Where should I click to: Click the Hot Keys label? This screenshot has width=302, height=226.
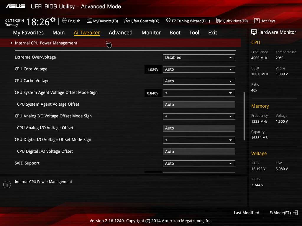(268, 21)
